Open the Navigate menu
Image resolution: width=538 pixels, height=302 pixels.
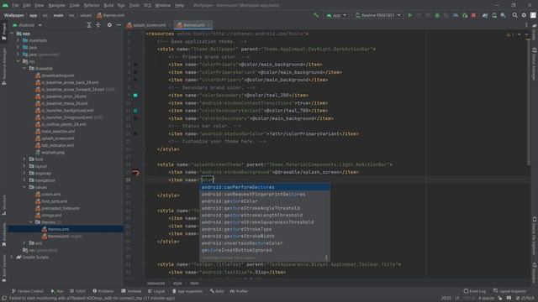56,6
